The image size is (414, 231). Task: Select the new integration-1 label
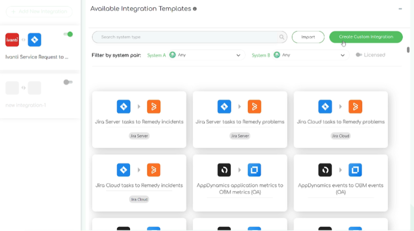pyautogui.click(x=26, y=105)
